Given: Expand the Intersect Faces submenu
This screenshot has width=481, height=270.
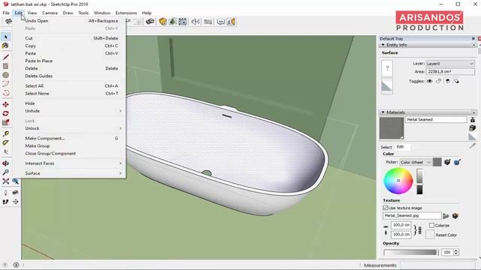Looking at the screenshot, I should (73, 163).
